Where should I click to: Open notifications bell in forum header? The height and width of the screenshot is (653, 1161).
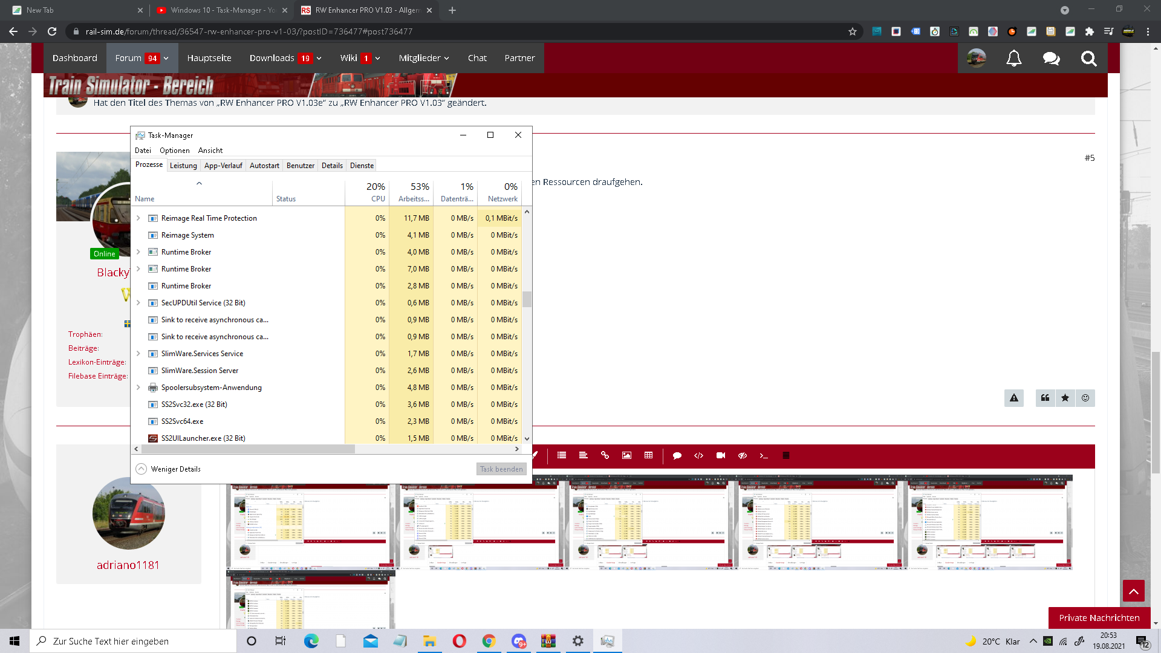click(1013, 58)
